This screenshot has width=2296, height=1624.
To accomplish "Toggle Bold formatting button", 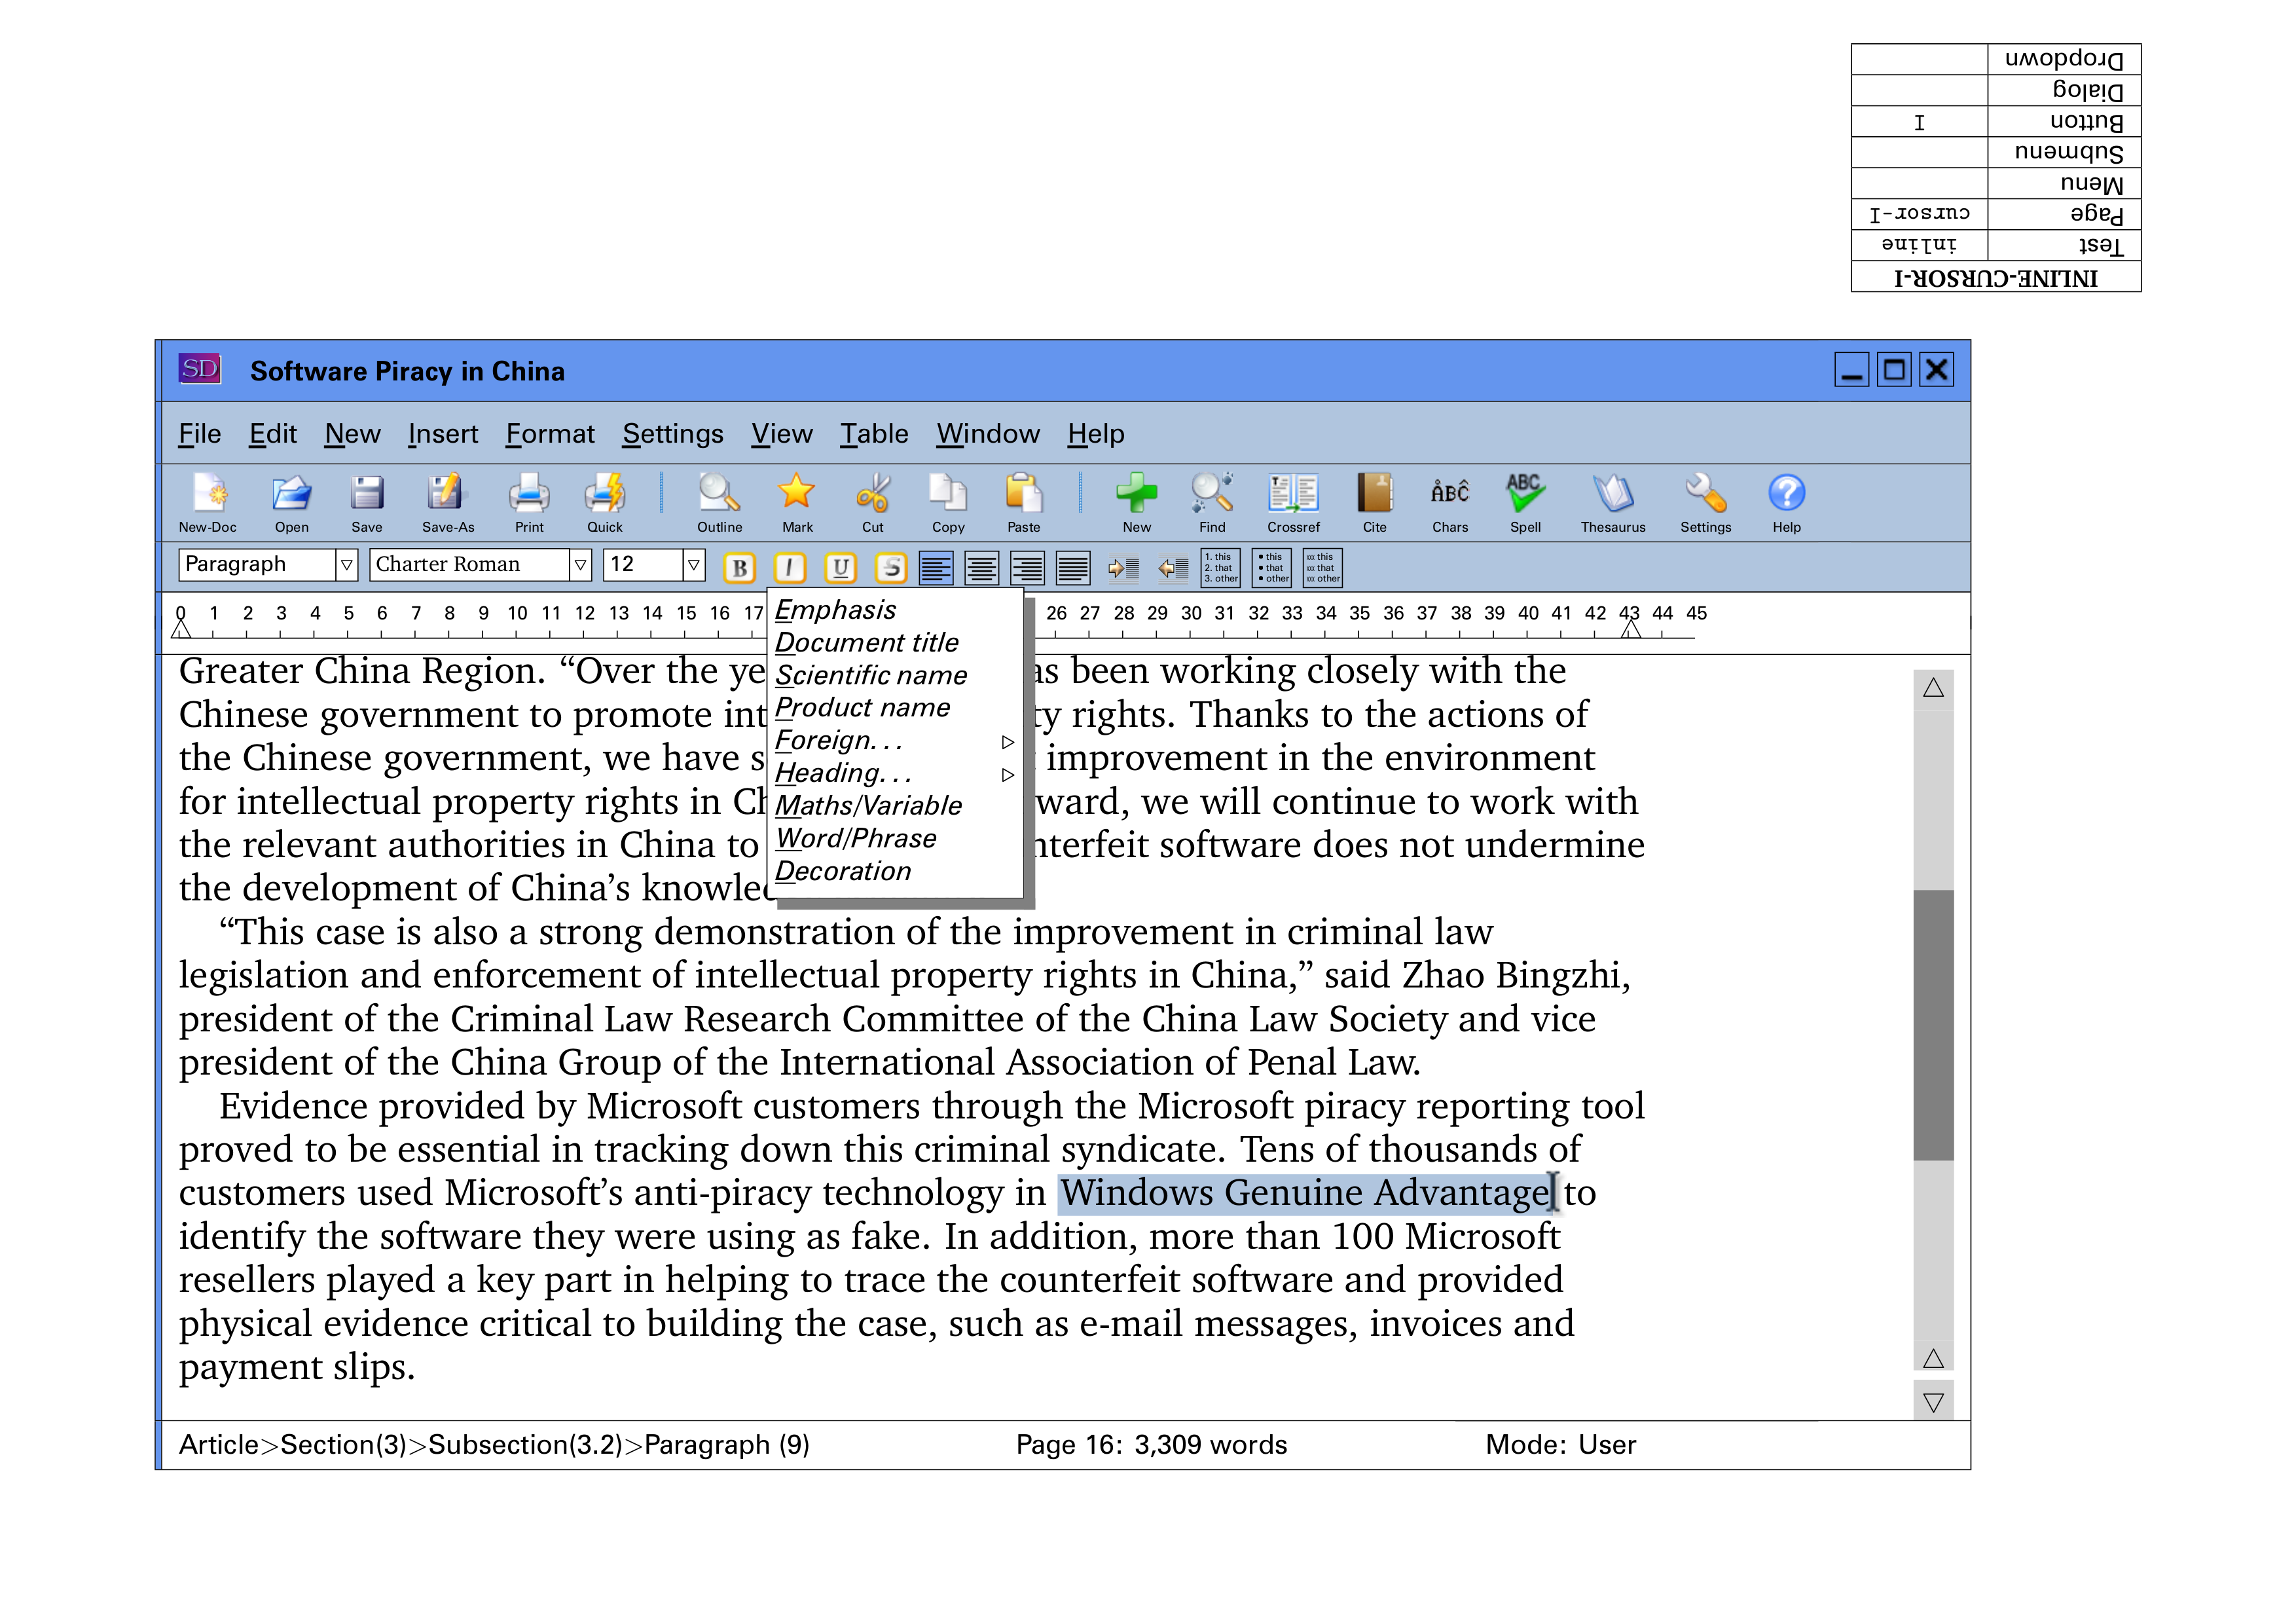I will pos(739,568).
